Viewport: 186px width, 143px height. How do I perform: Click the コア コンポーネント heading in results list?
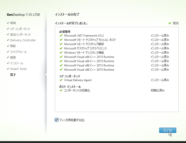click(x=70, y=76)
